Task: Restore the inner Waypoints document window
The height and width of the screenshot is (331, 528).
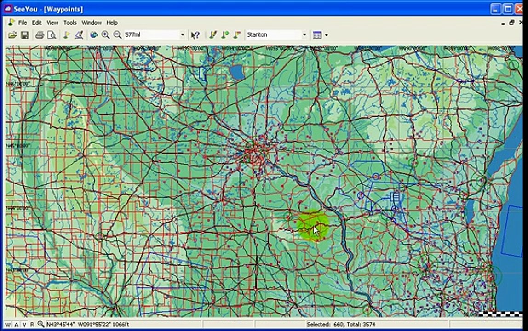Action: pos(512,23)
